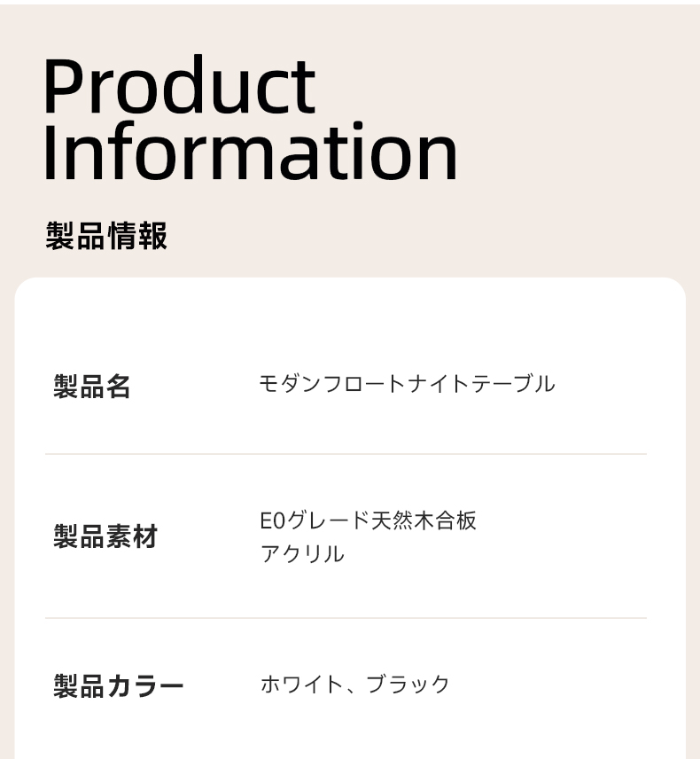
Task: Click the 製品素材 row label
Action: (105, 536)
